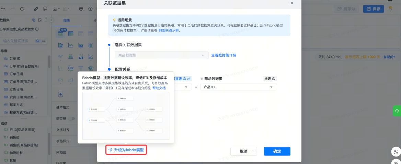Click the swap arrows icon next to 事实表
The image size is (401, 164).
click(189, 79)
